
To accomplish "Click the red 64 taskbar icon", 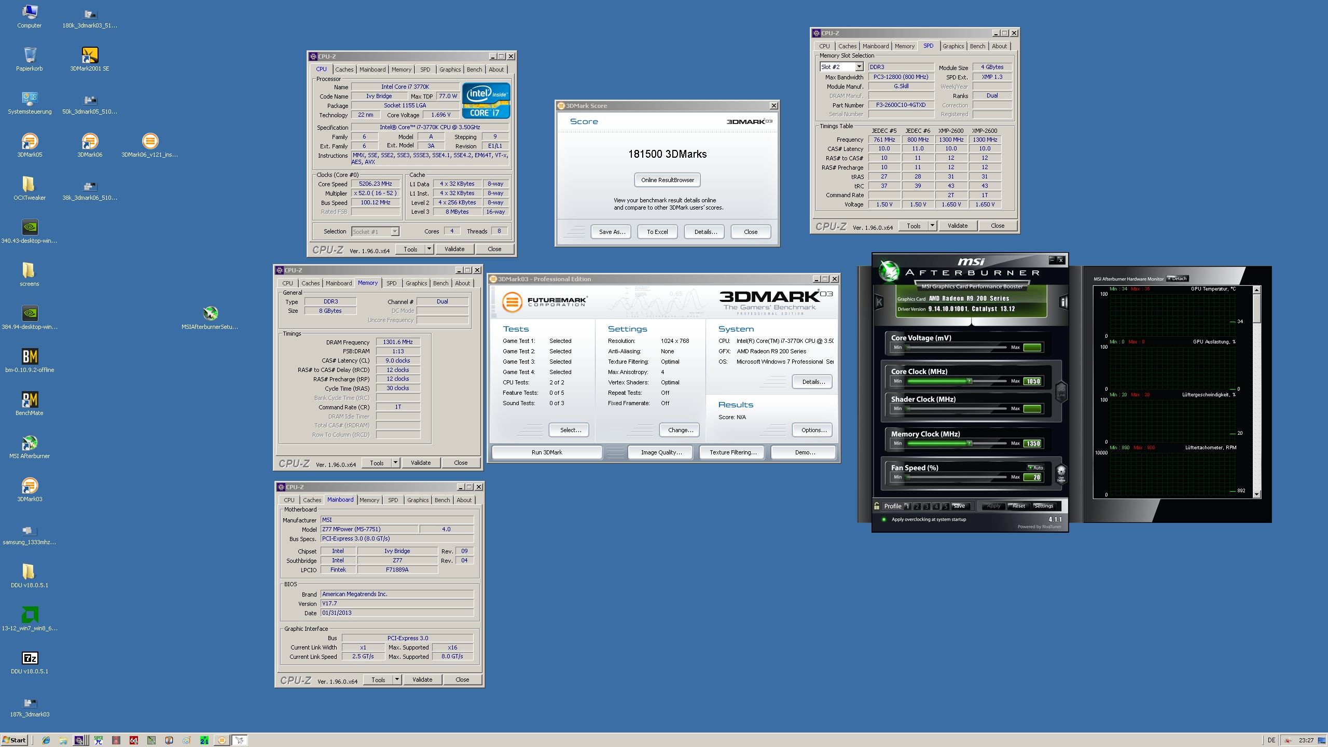I will (133, 740).
